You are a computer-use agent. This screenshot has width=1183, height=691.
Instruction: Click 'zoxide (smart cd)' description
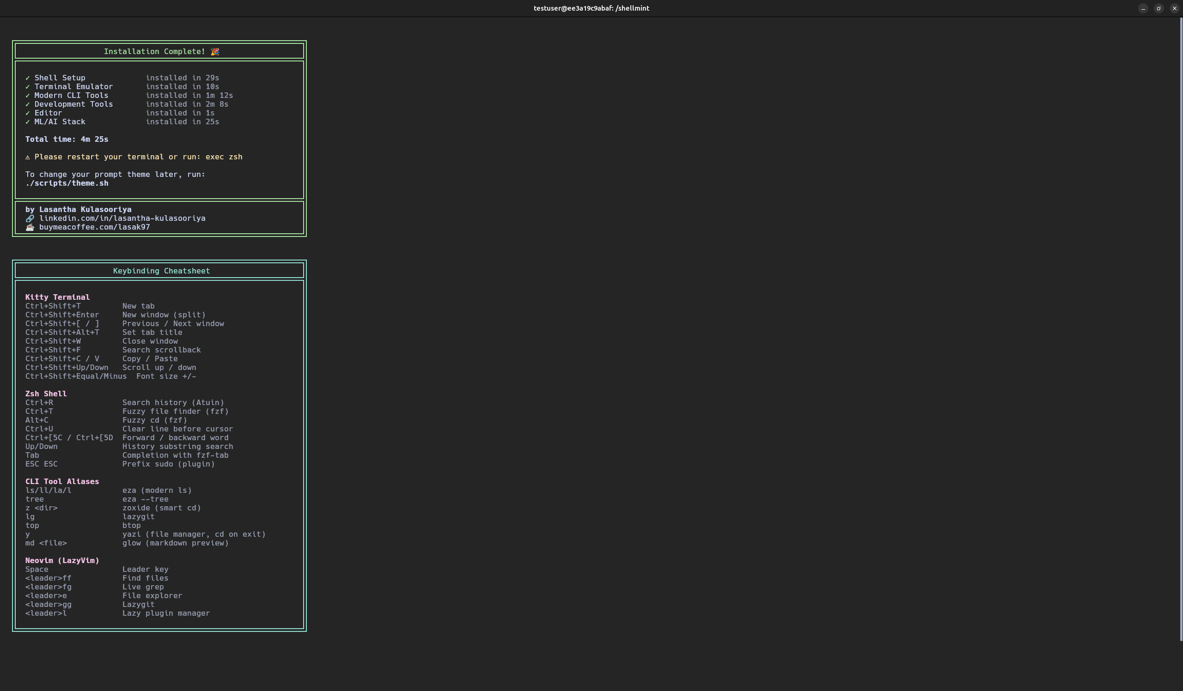click(x=161, y=508)
